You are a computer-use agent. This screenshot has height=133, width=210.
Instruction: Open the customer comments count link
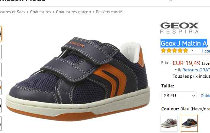click(x=205, y=51)
